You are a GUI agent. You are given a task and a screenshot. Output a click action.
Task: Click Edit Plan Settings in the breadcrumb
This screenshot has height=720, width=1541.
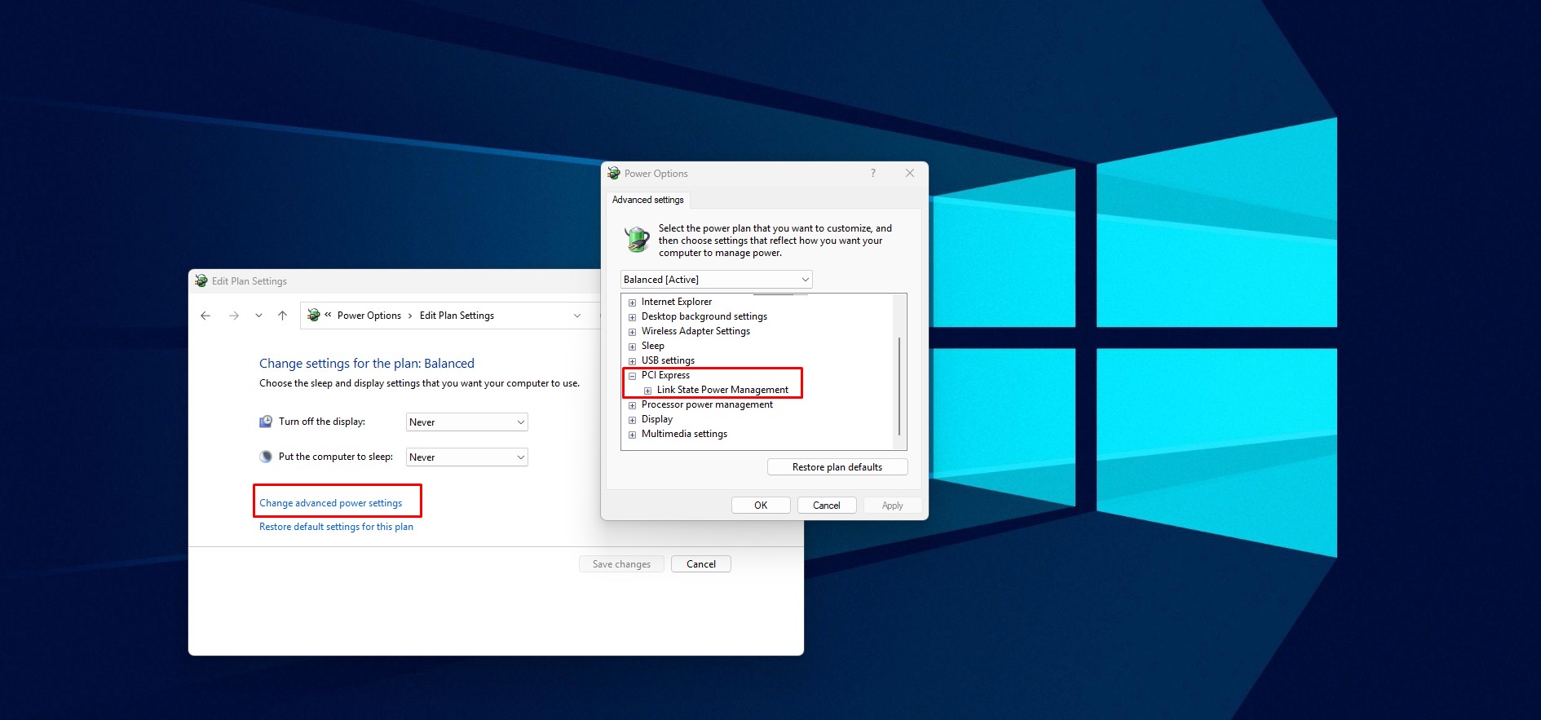click(x=457, y=316)
